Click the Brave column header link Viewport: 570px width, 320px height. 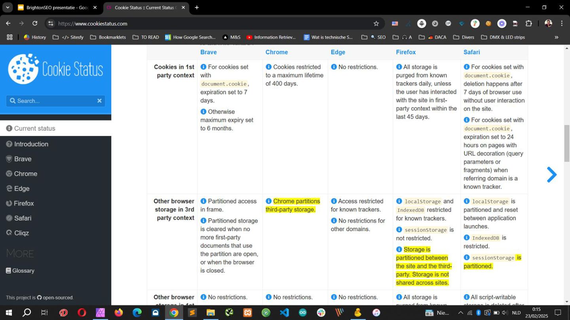click(x=209, y=52)
